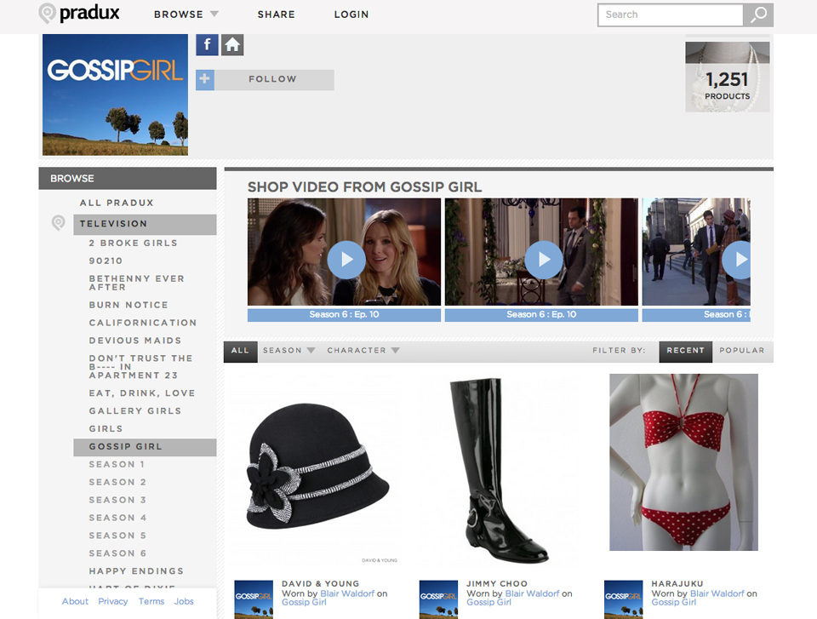Click first video's Season 6 : Ep. 10 caption
Viewport: 817px width, 619px height.
point(344,314)
